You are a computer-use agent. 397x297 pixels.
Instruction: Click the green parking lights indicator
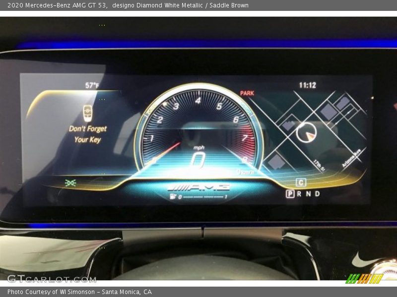(70, 183)
